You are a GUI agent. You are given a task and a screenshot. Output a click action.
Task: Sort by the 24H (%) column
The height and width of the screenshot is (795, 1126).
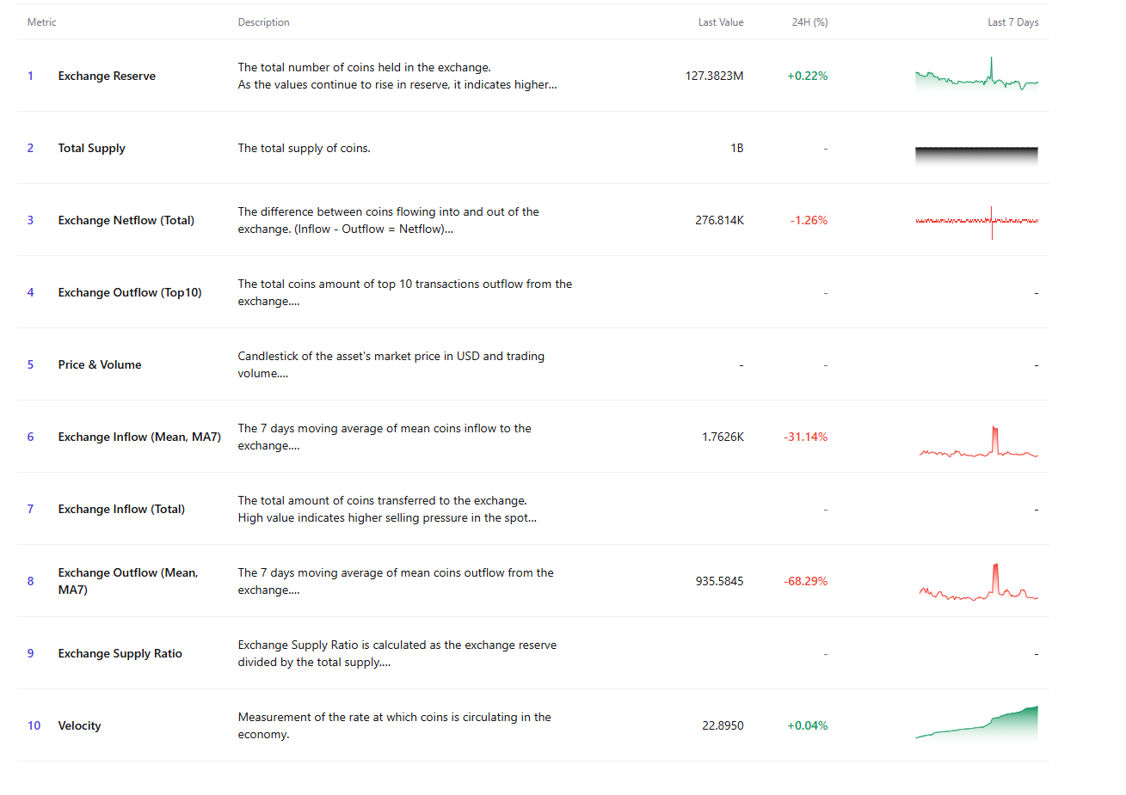pyautogui.click(x=809, y=22)
